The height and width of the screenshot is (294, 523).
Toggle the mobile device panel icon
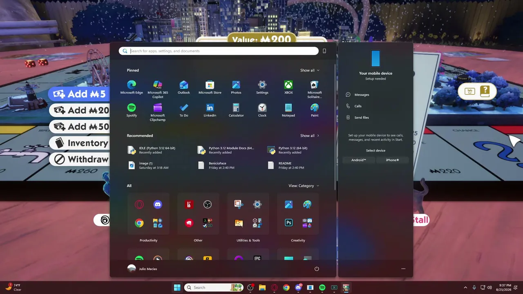click(x=324, y=51)
